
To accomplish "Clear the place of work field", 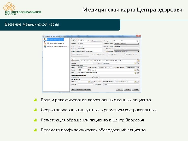I will 138,82.
